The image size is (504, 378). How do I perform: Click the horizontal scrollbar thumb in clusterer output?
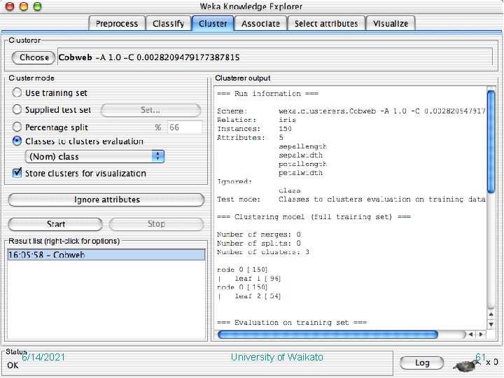[x=328, y=335]
